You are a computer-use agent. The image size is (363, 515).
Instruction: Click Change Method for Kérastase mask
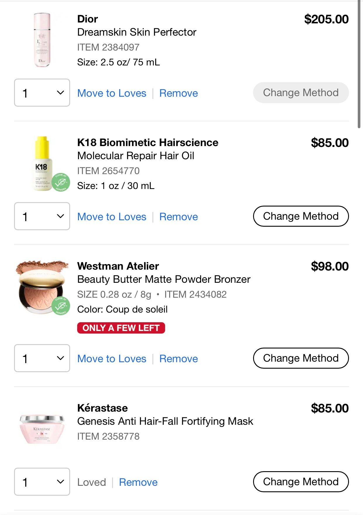pos(301,482)
